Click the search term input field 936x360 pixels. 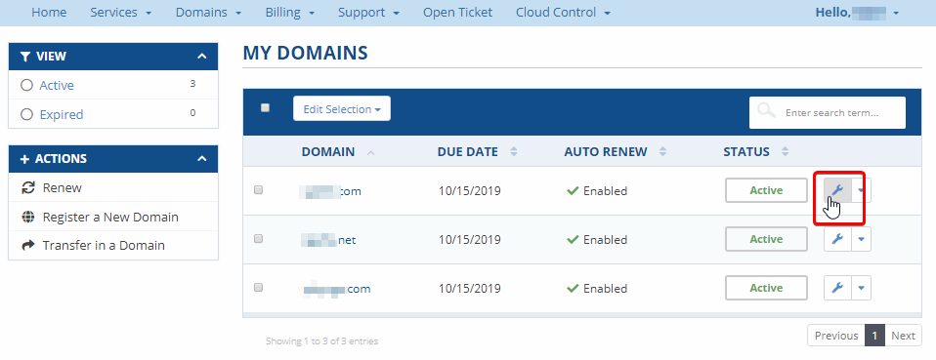828,112
